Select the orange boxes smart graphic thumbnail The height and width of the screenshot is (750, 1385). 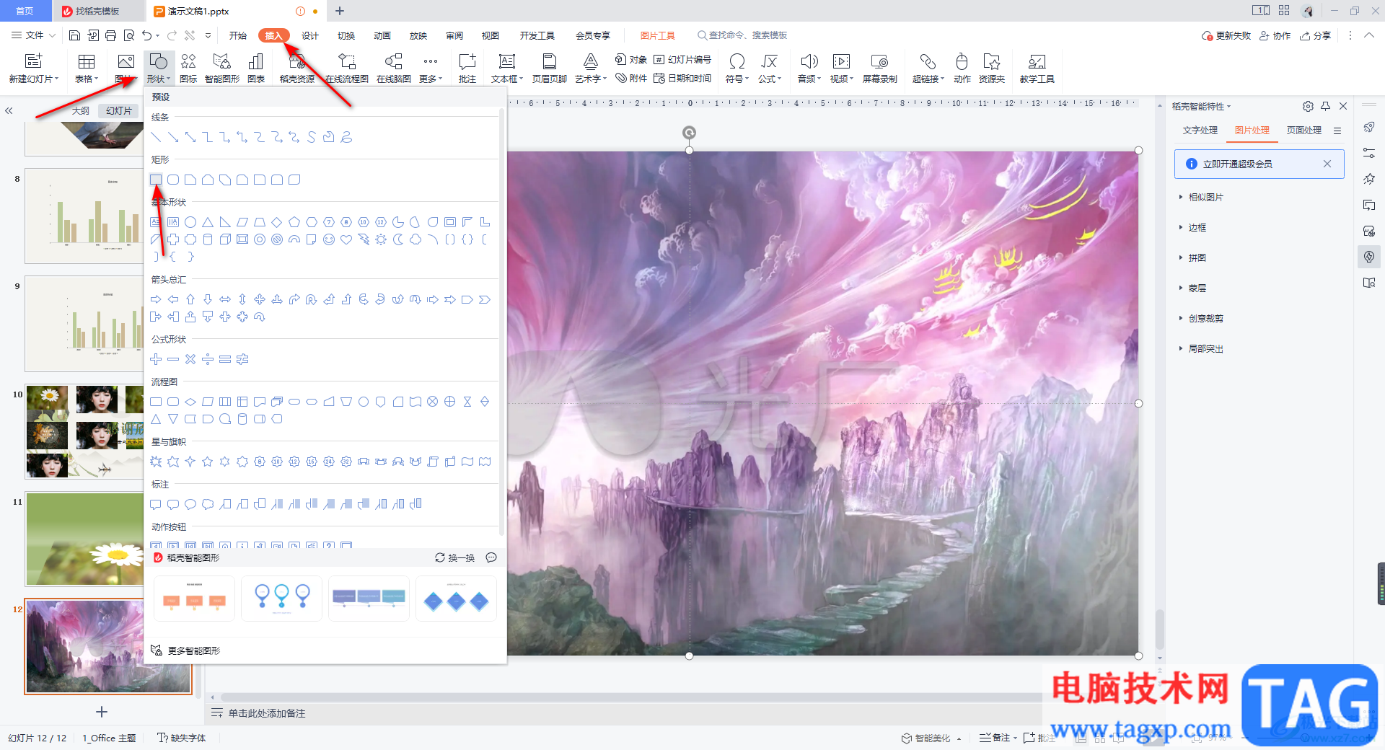click(x=194, y=599)
